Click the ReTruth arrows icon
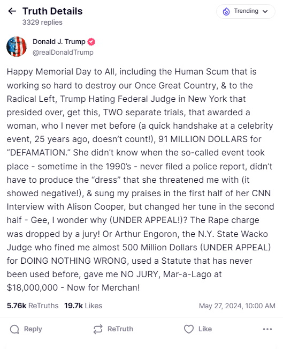Screen dimensions: 283x349 98,329
